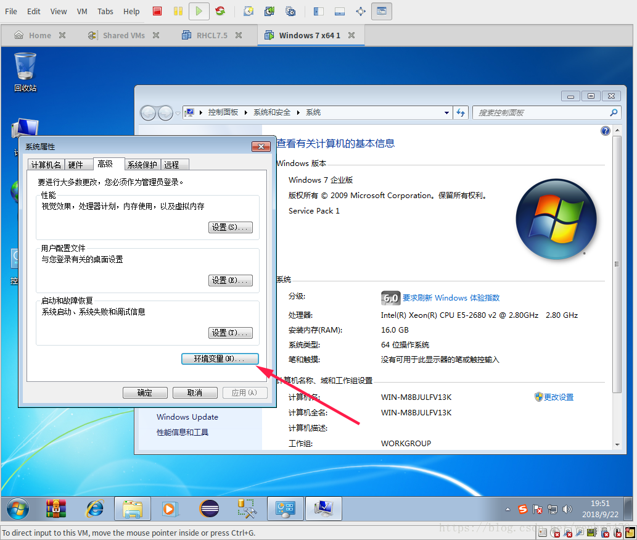Click the Control Panel forward arrow button
The height and width of the screenshot is (540, 637).
(165, 113)
